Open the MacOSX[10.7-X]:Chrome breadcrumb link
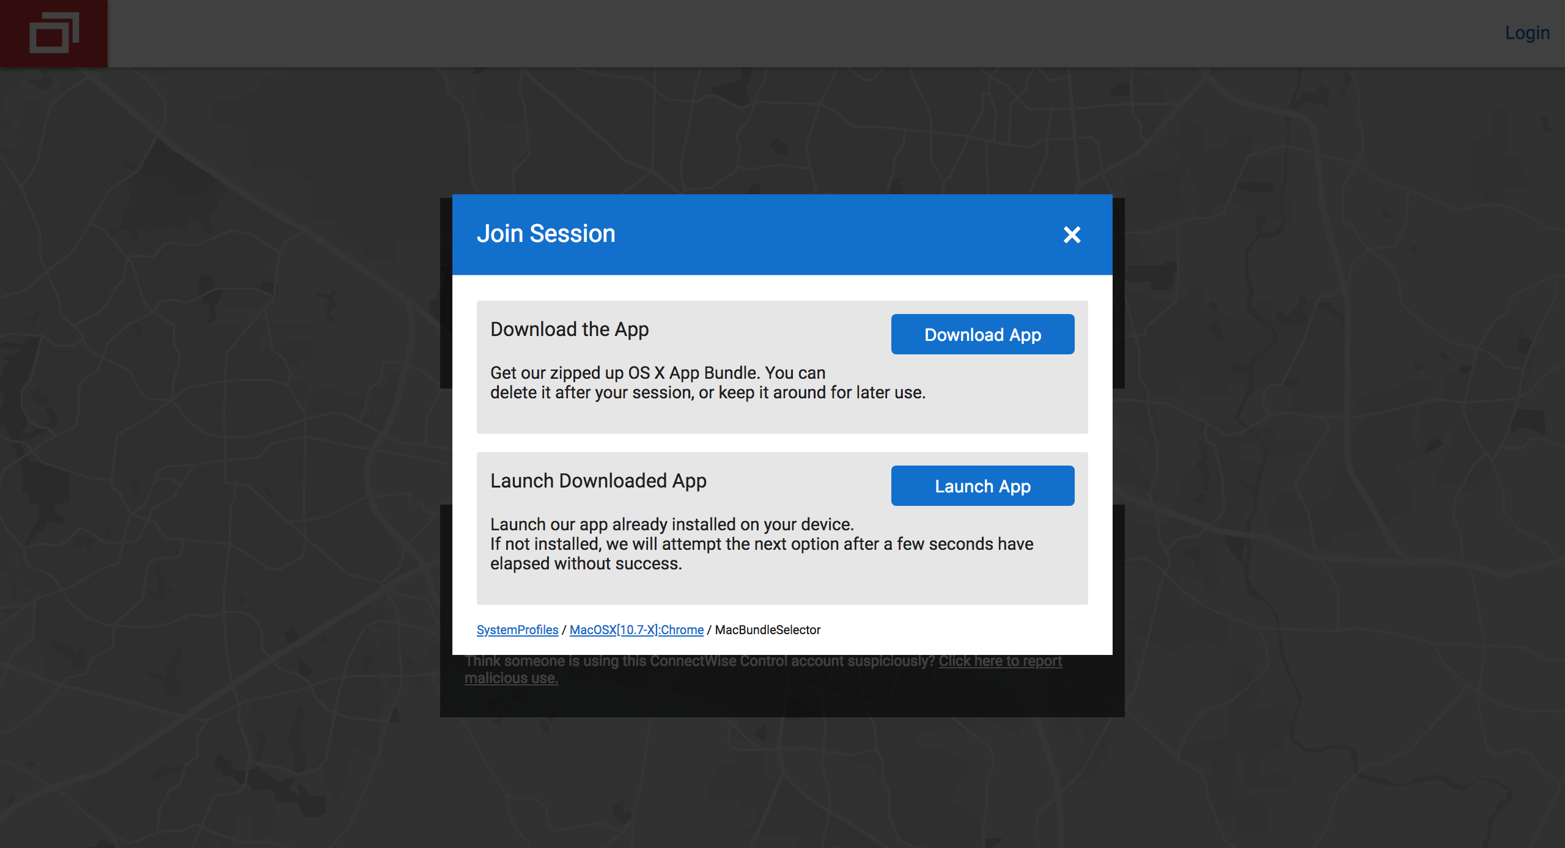 (636, 629)
